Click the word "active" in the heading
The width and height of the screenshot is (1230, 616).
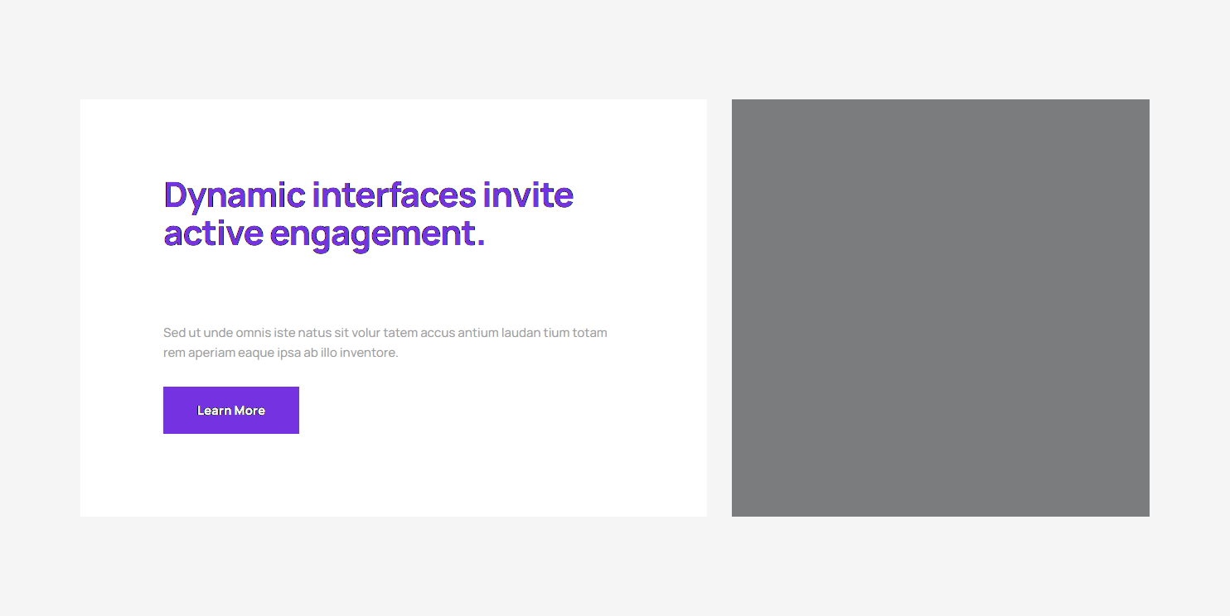[x=213, y=234]
